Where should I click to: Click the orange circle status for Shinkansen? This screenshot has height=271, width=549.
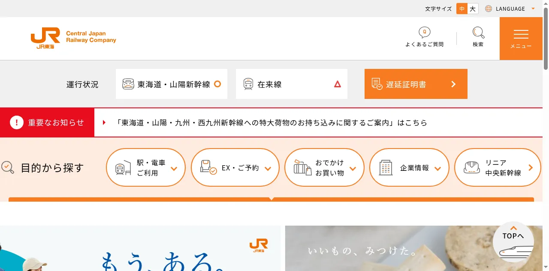[x=217, y=84]
